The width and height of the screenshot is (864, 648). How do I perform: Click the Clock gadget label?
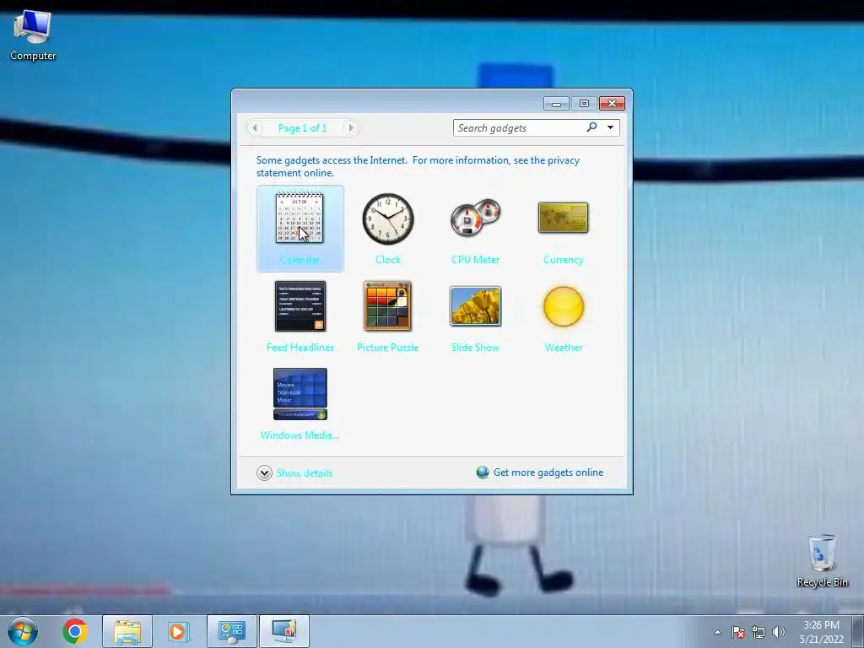click(x=388, y=260)
